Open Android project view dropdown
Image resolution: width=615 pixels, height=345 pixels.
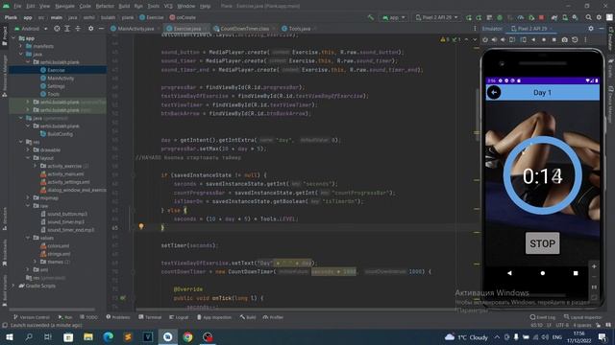[x=31, y=29]
